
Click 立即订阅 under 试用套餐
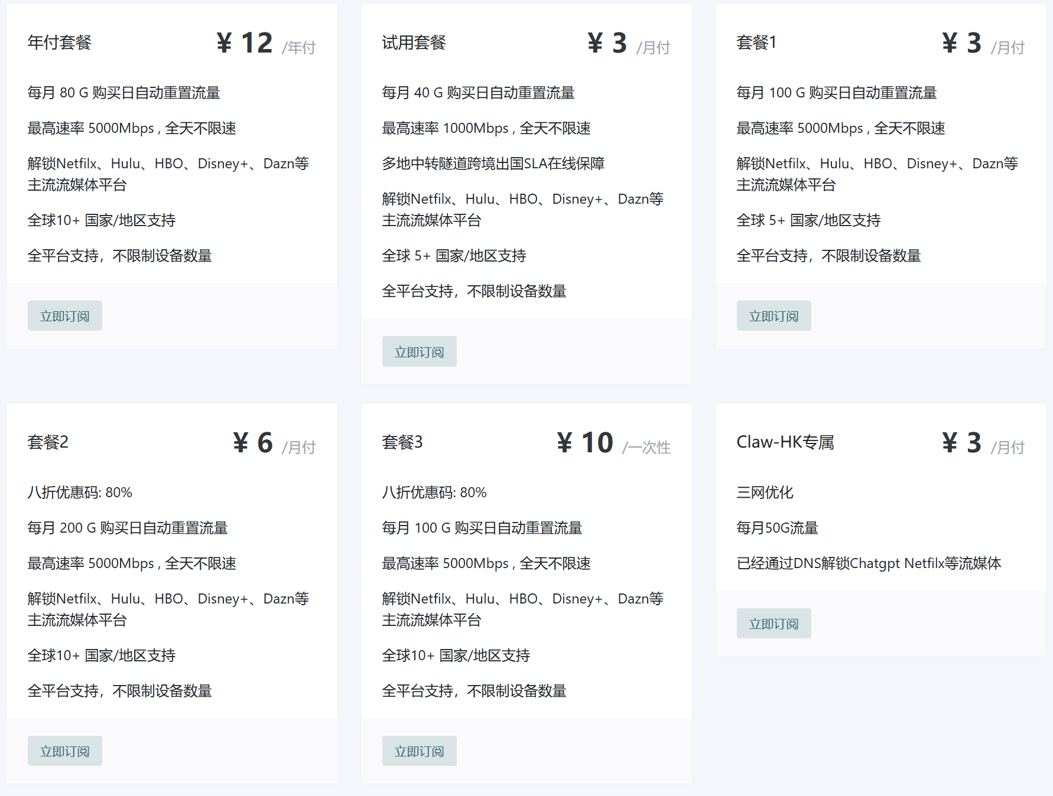[x=420, y=351]
